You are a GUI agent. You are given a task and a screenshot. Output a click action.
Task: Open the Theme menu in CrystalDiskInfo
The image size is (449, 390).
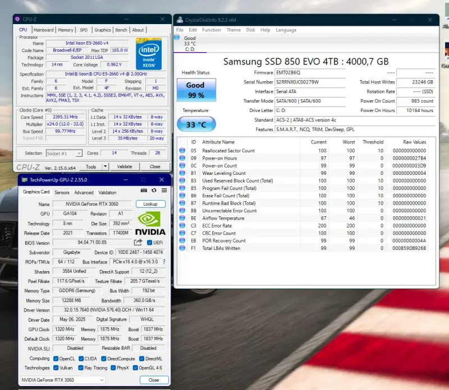pyautogui.click(x=233, y=30)
